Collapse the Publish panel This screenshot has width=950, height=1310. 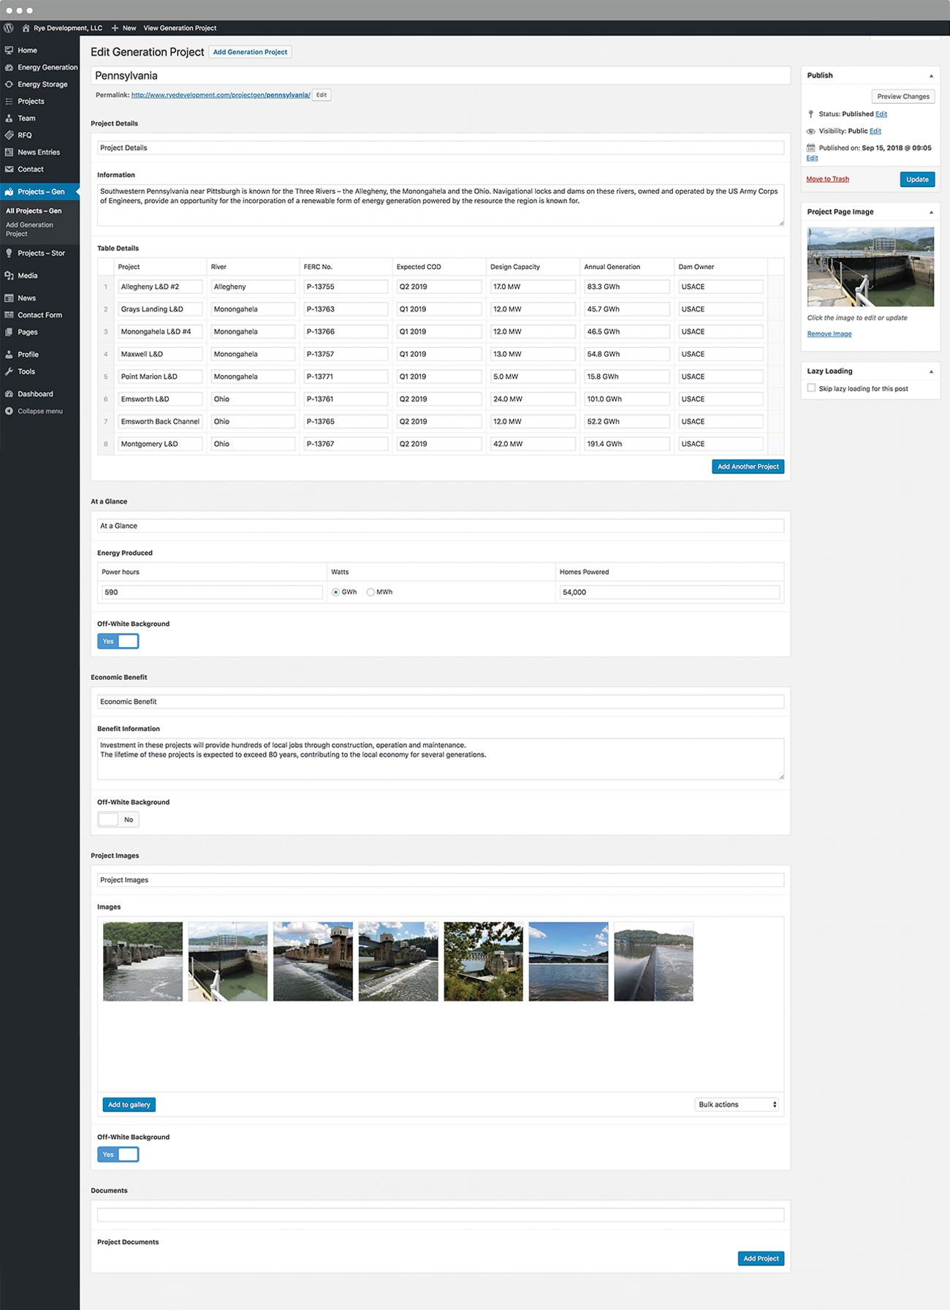(931, 76)
